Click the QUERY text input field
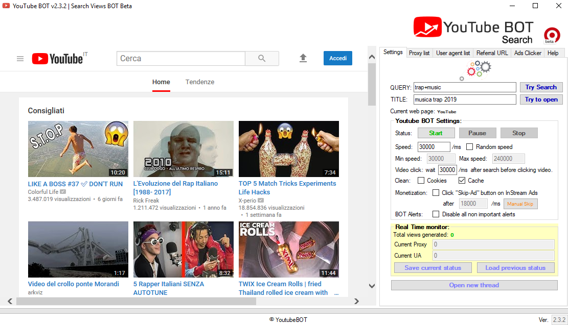 click(464, 87)
